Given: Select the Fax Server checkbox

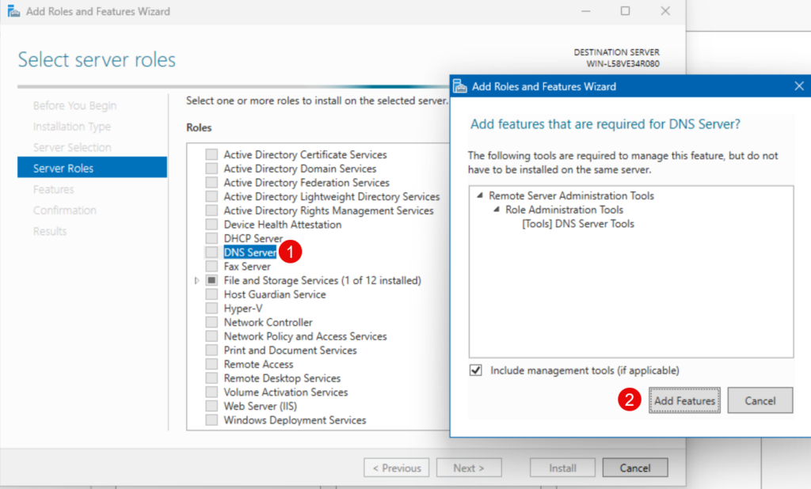Looking at the screenshot, I should [x=211, y=266].
